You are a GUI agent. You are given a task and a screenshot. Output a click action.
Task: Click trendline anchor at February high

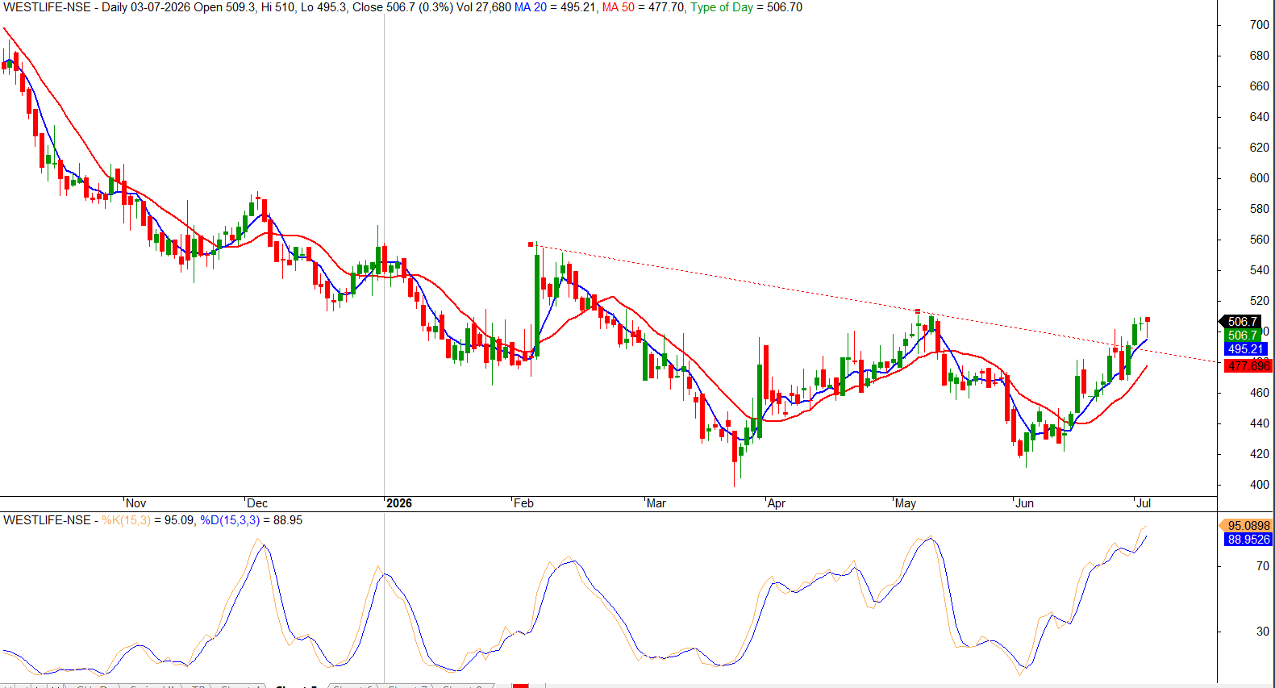point(531,244)
